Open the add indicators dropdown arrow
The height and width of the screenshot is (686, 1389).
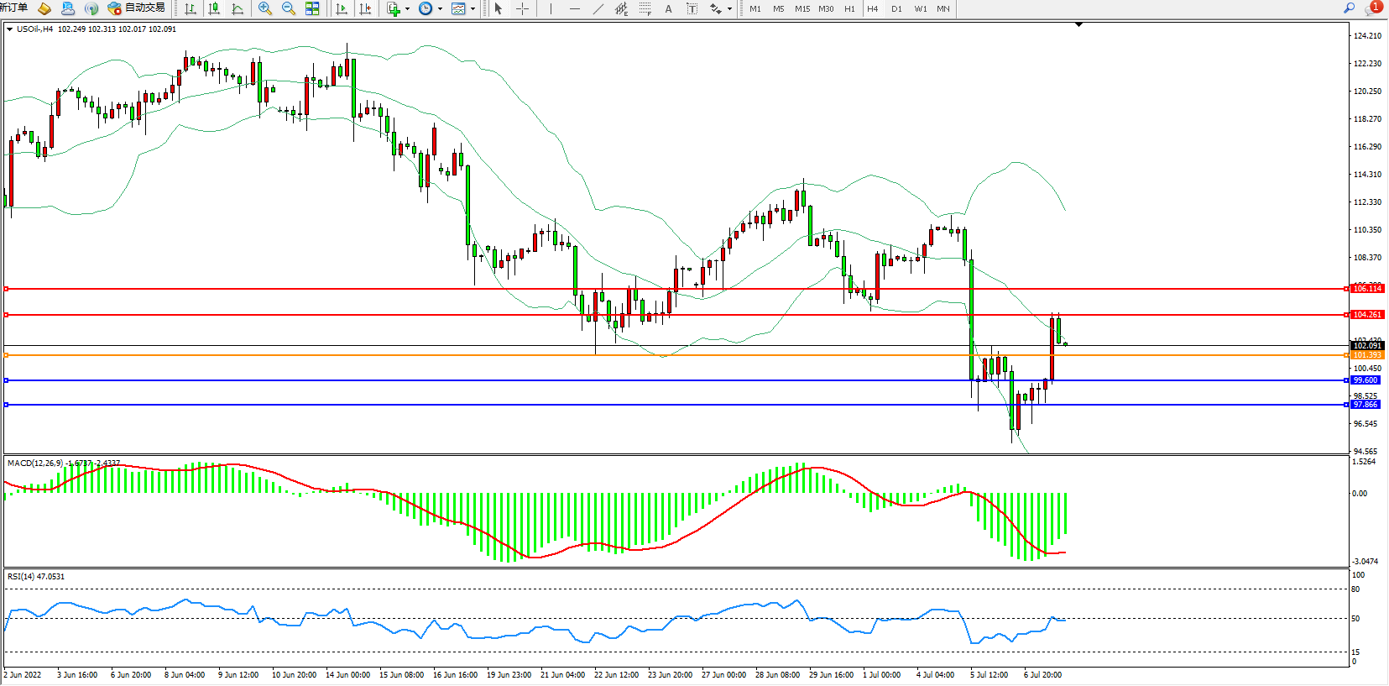408,8
